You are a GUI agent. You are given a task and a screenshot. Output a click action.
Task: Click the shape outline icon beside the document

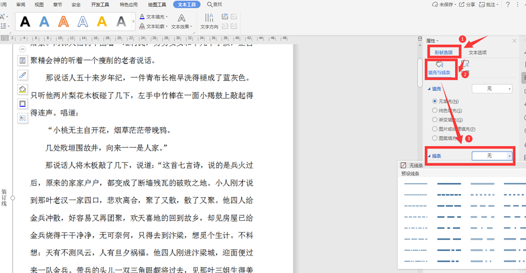point(23,104)
